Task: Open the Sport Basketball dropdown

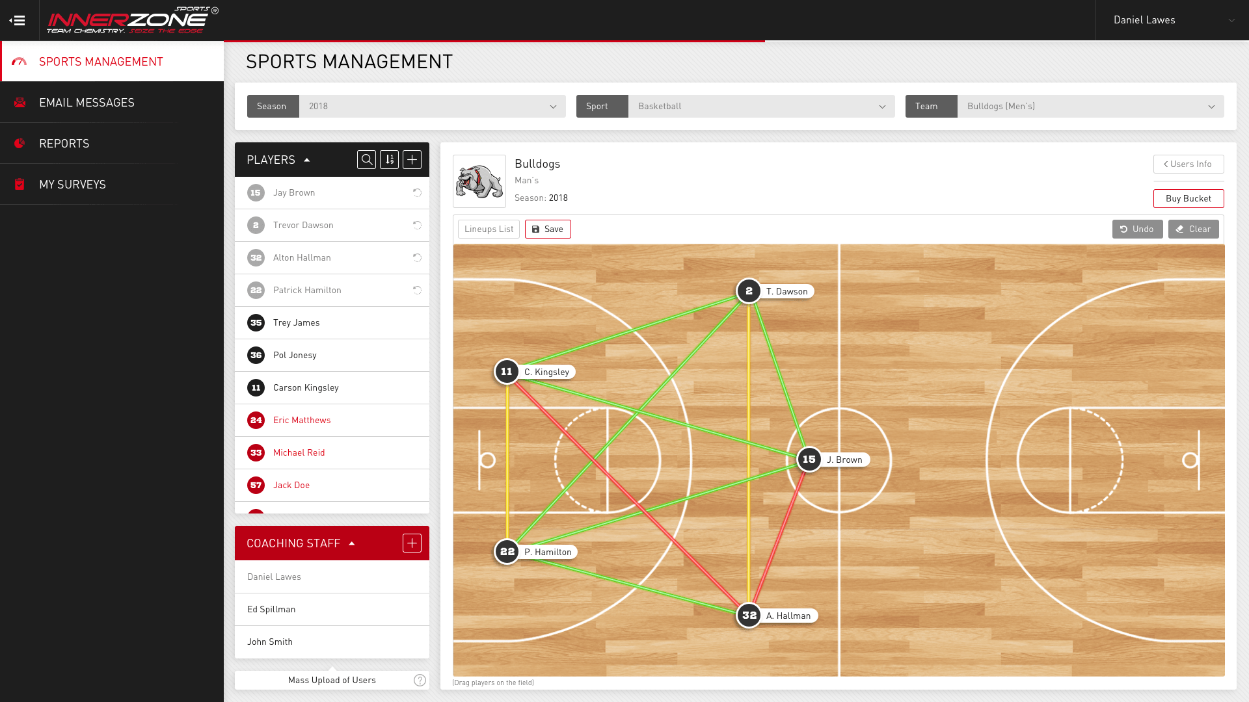Action: [761, 107]
